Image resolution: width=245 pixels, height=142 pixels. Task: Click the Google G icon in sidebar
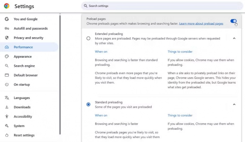(x=7, y=19)
